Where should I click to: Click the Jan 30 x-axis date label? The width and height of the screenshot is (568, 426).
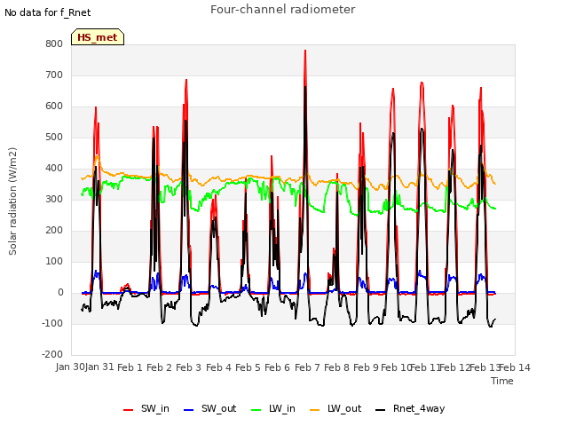pos(70,367)
